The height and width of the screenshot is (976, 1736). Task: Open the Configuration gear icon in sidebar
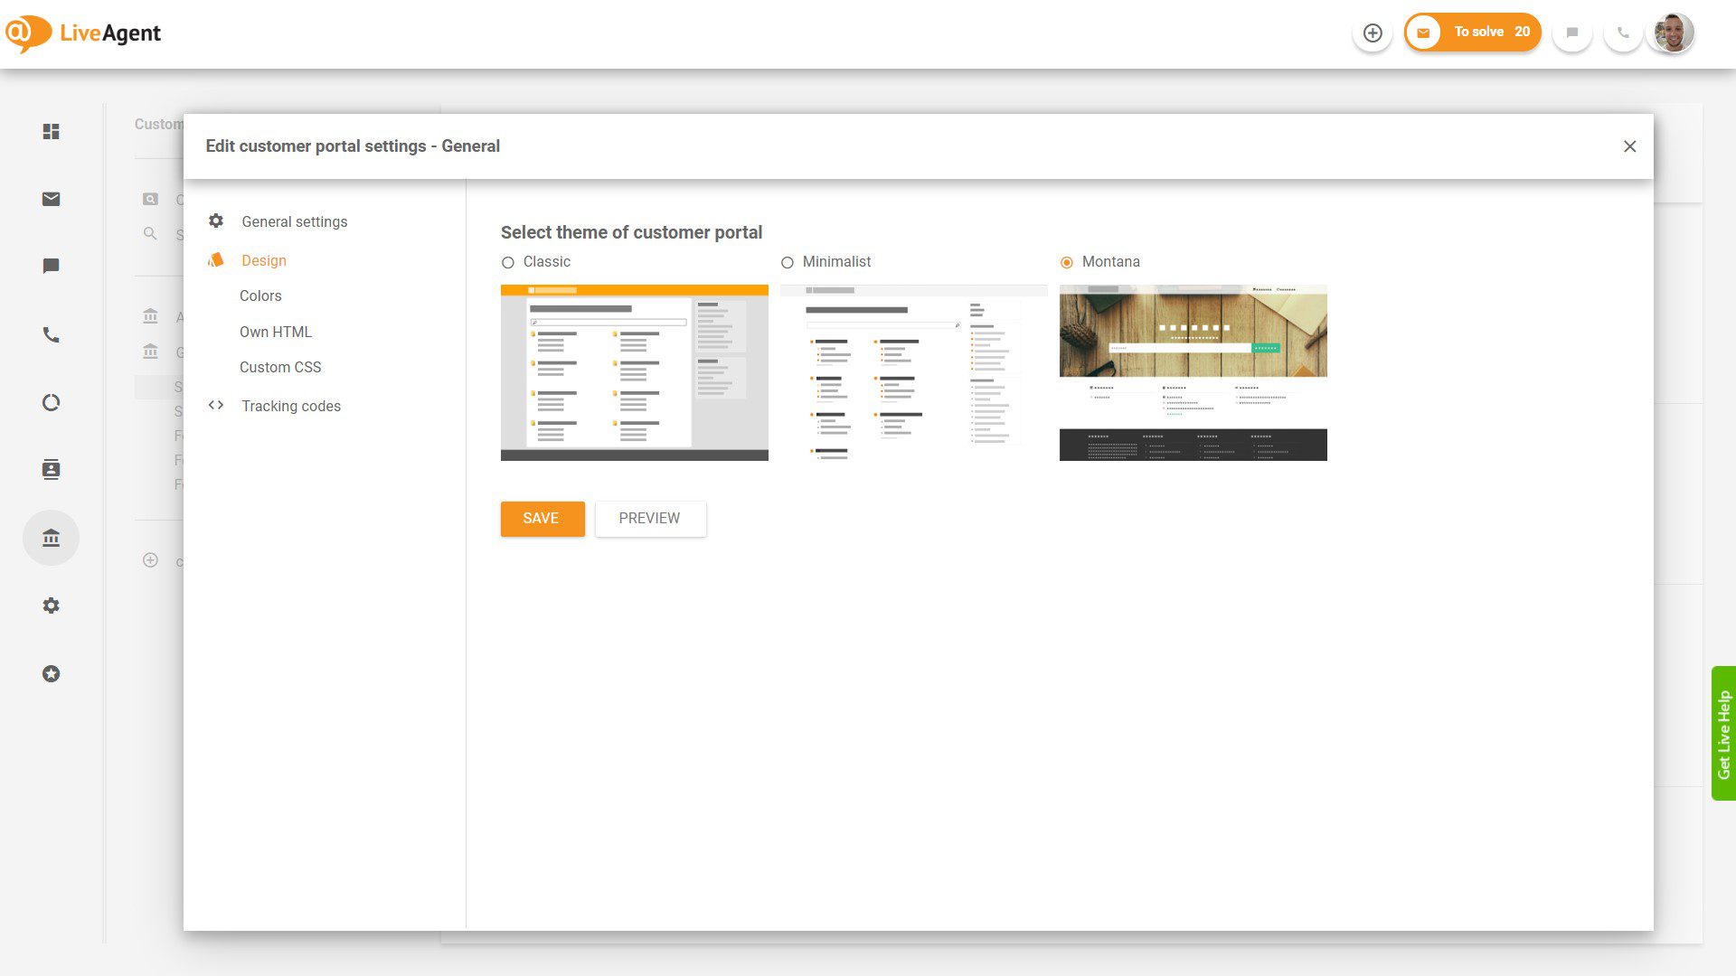coord(52,605)
